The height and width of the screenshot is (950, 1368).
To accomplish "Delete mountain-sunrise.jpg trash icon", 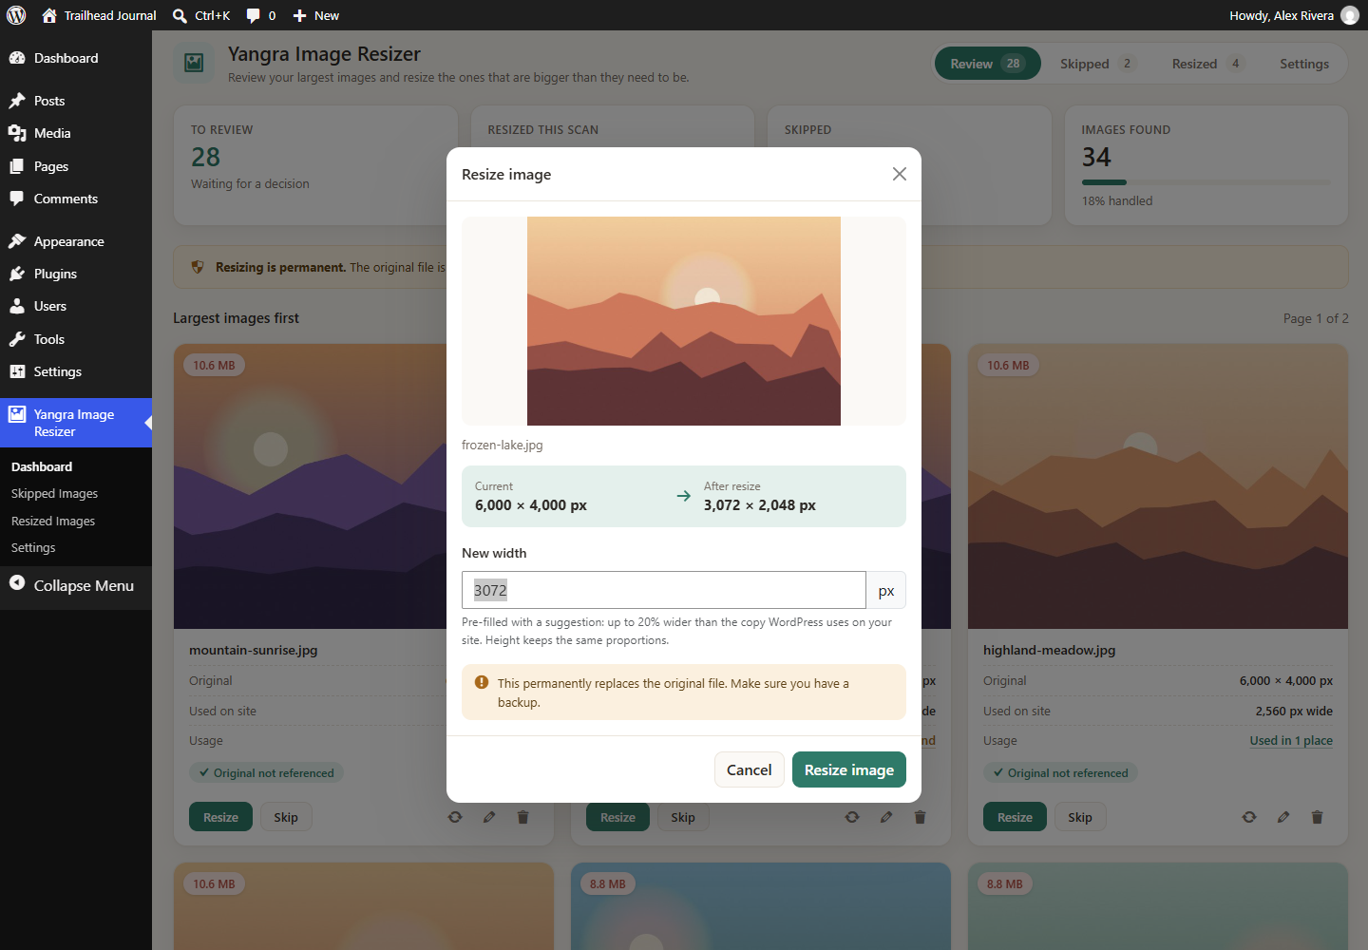I will [x=522, y=817].
